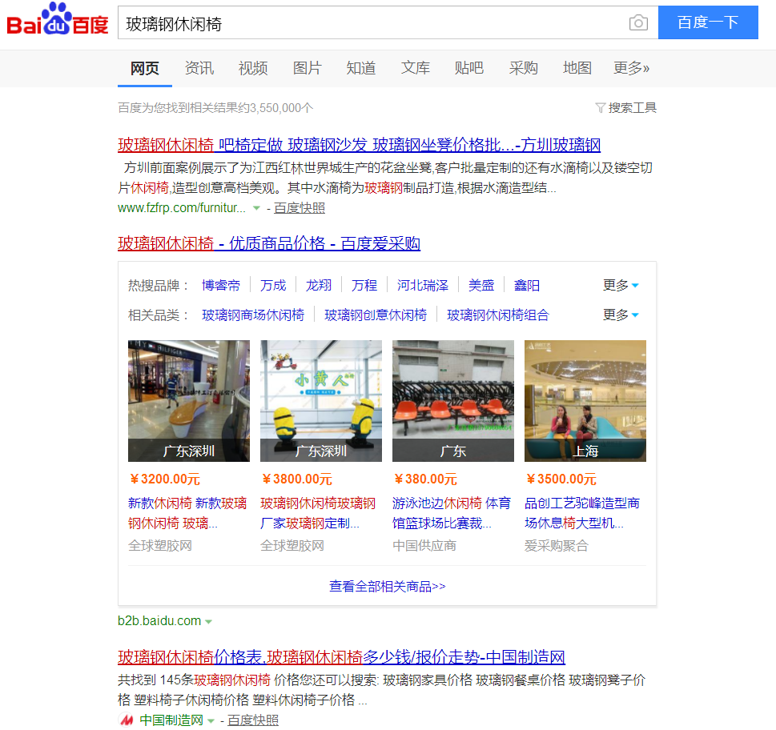Click the ¥3800.00元 price

click(x=297, y=479)
